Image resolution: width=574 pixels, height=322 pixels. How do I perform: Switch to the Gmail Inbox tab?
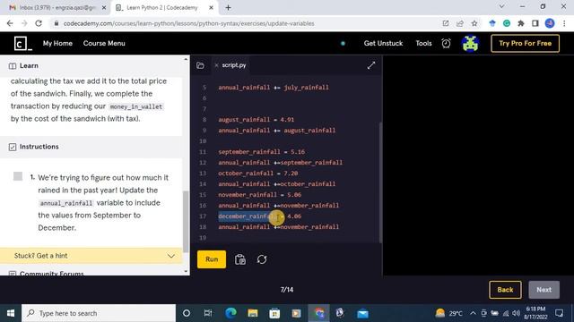57,7
